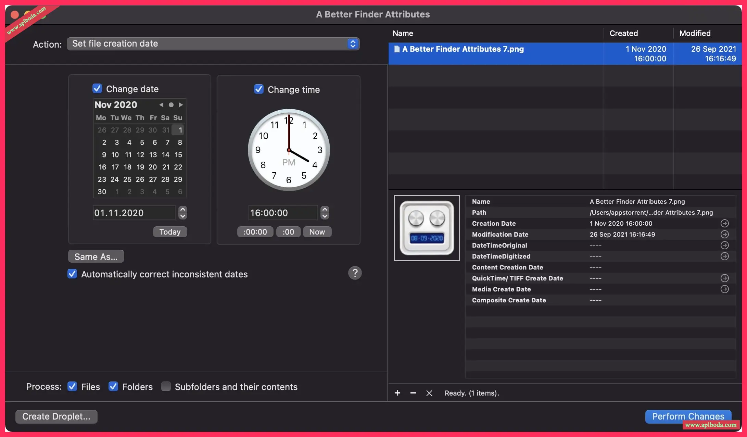
Task: Sort file list by Name column
Action: coord(403,33)
